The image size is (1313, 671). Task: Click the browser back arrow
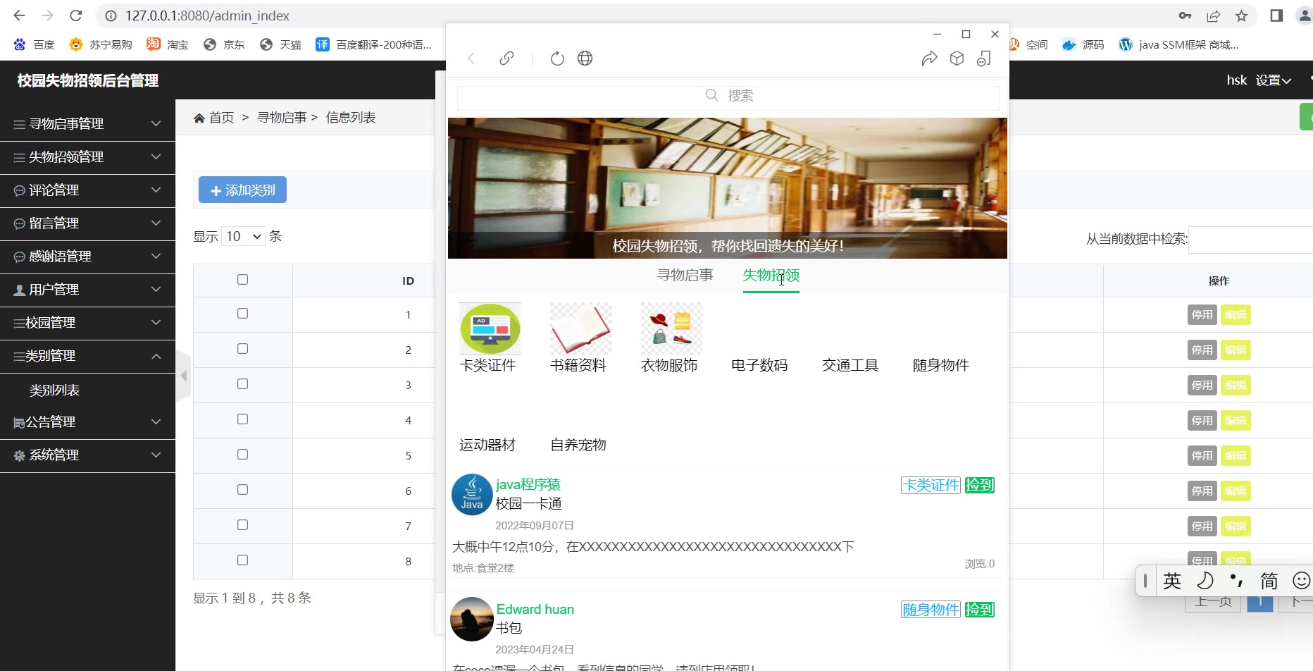[x=19, y=16]
